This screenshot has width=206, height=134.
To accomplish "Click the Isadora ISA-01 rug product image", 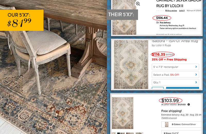I will click(x=131, y=64).
